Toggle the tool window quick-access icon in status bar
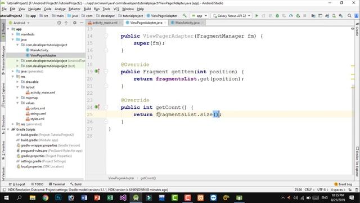The height and width of the screenshot is (203, 360). [x=4, y=189]
